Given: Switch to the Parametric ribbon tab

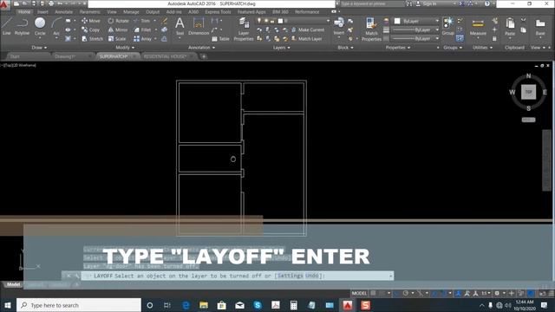Looking at the screenshot, I should (89, 11).
